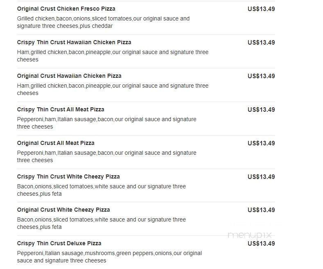Click price for Crispy Thin Crust All Meat
Viewport: 323px width, 269px height.
[261, 110]
